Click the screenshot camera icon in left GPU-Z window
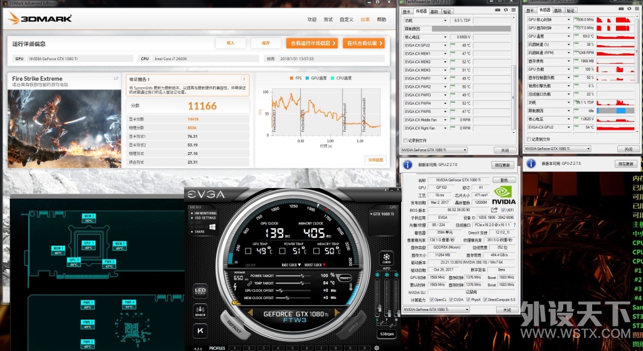Viewport: 643px width, 351px height. 498,10
